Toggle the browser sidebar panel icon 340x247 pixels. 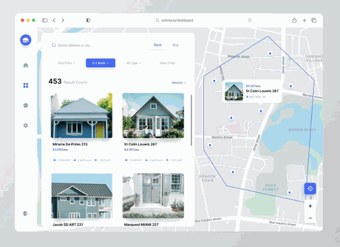(45, 20)
